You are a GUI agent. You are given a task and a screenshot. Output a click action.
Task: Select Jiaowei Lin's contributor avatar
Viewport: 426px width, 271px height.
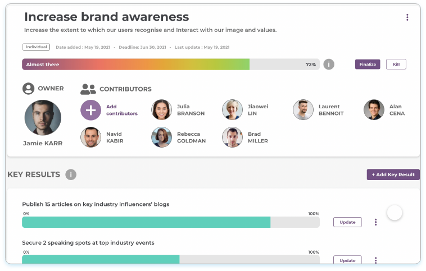[x=232, y=109]
